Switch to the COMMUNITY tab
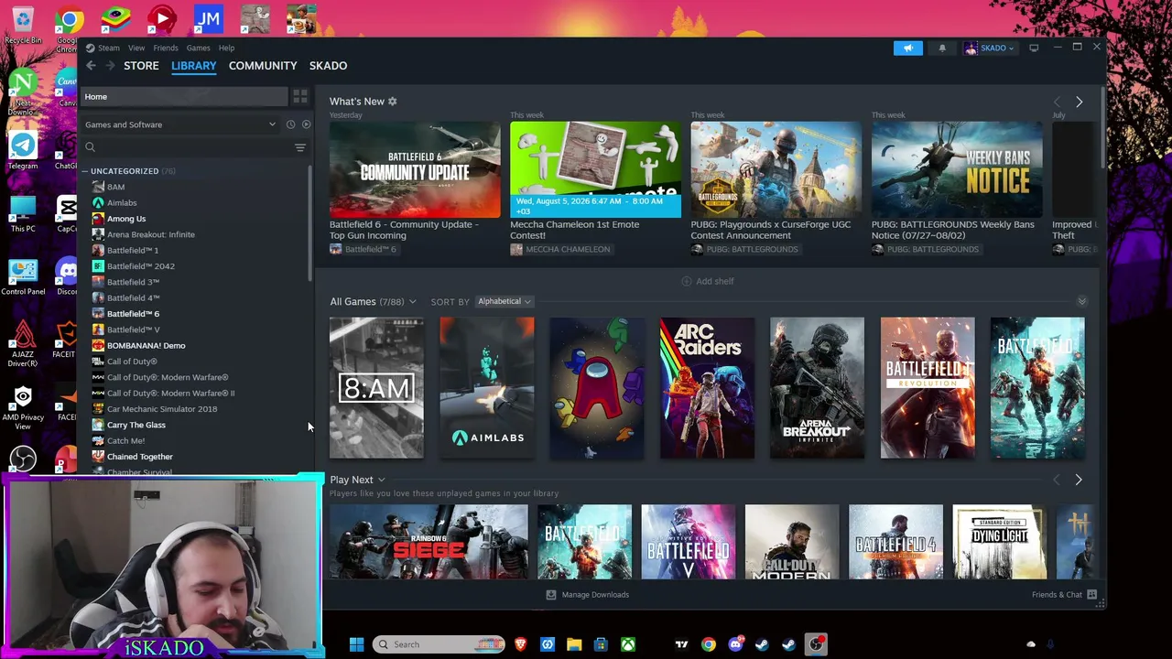This screenshot has height=659, width=1172. tap(263, 66)
